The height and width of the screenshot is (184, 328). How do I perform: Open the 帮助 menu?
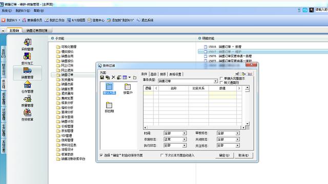coord(39,10)
